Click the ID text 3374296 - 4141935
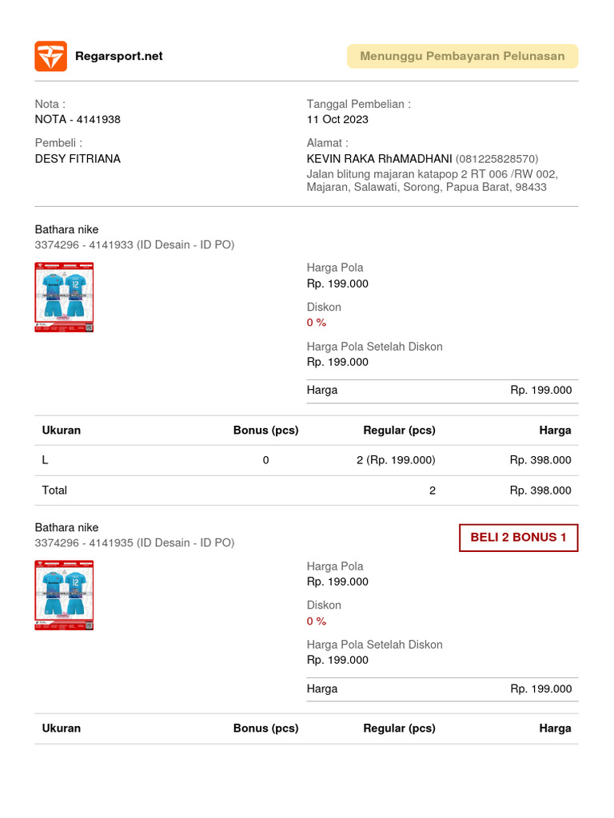 point(84,542)
